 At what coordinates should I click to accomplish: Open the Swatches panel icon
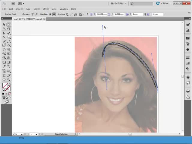pyautogui.click(x=188, y=38)
